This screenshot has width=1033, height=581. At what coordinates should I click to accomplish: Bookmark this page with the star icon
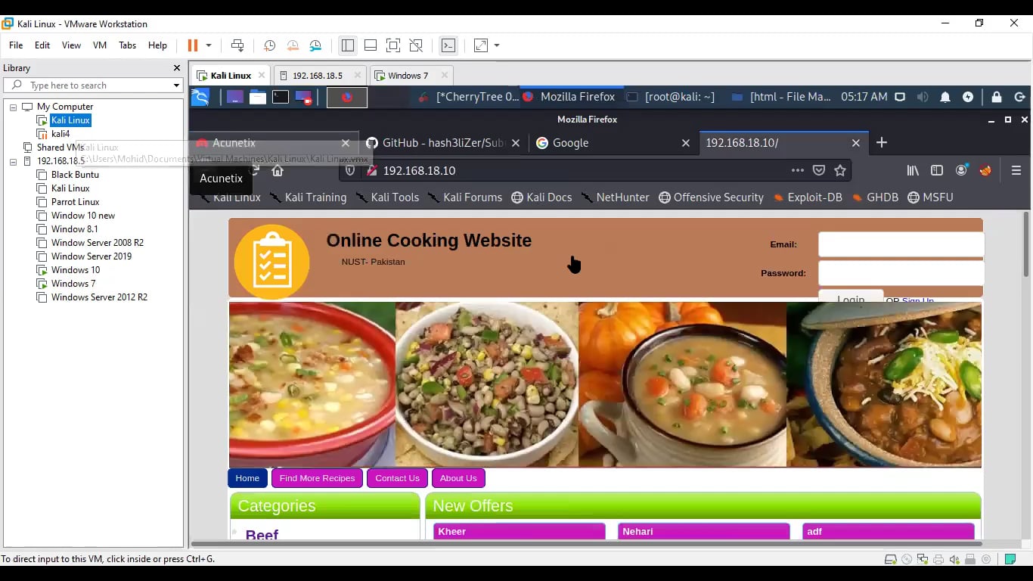tap(840, 170)
